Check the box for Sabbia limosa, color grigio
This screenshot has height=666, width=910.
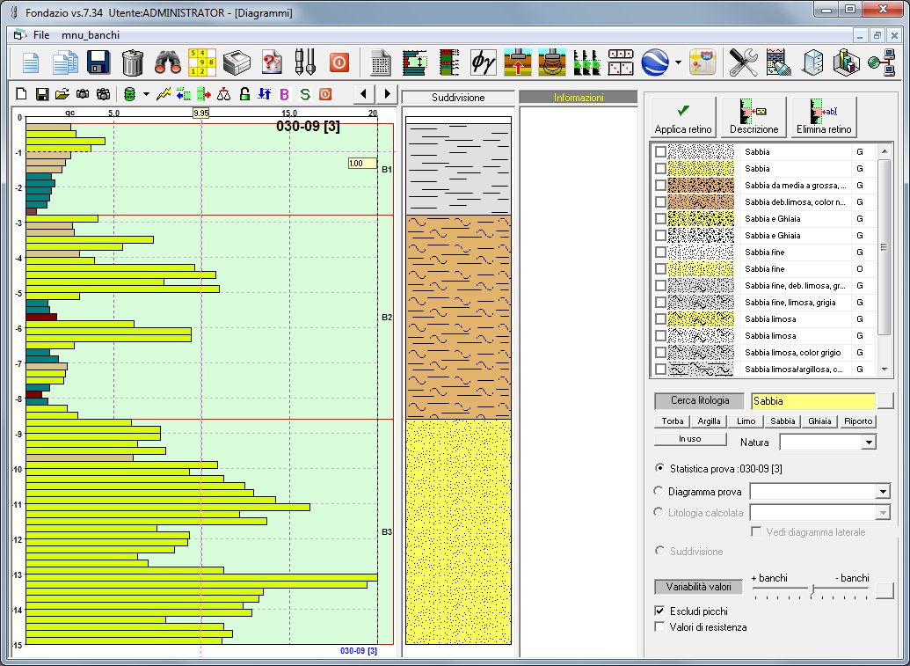click(660, 353)
